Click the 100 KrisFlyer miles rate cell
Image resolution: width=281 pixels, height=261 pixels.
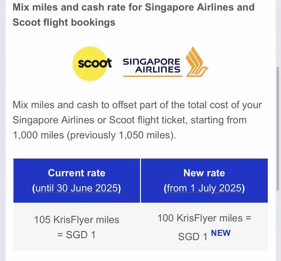204,227
